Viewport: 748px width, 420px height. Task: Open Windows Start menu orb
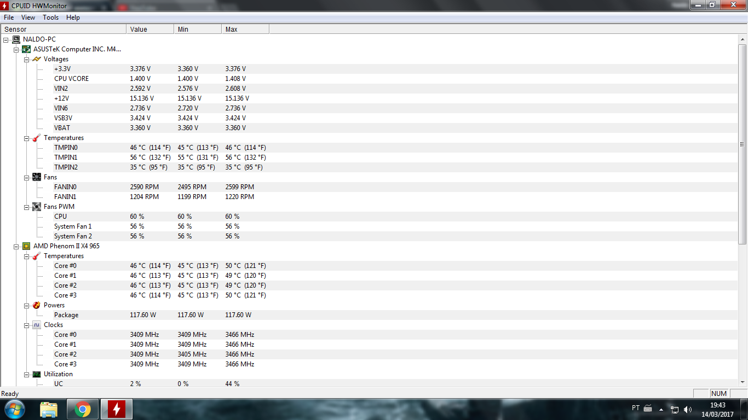(x=14, y=409)
